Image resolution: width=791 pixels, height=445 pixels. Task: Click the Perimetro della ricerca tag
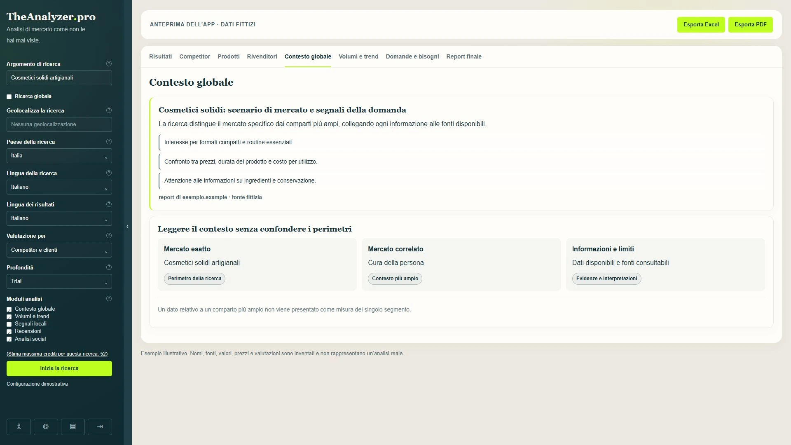194,279
